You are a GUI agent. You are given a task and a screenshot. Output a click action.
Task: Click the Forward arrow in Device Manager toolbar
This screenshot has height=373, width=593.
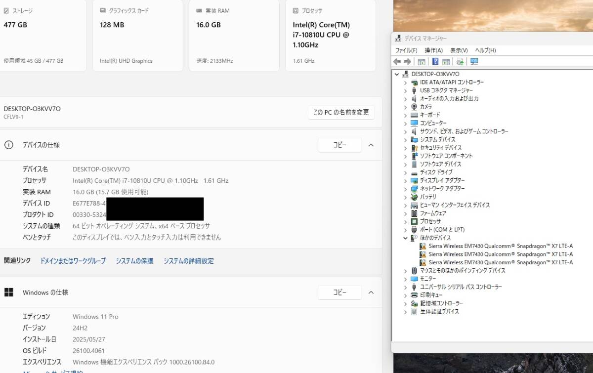pos(407,62)
